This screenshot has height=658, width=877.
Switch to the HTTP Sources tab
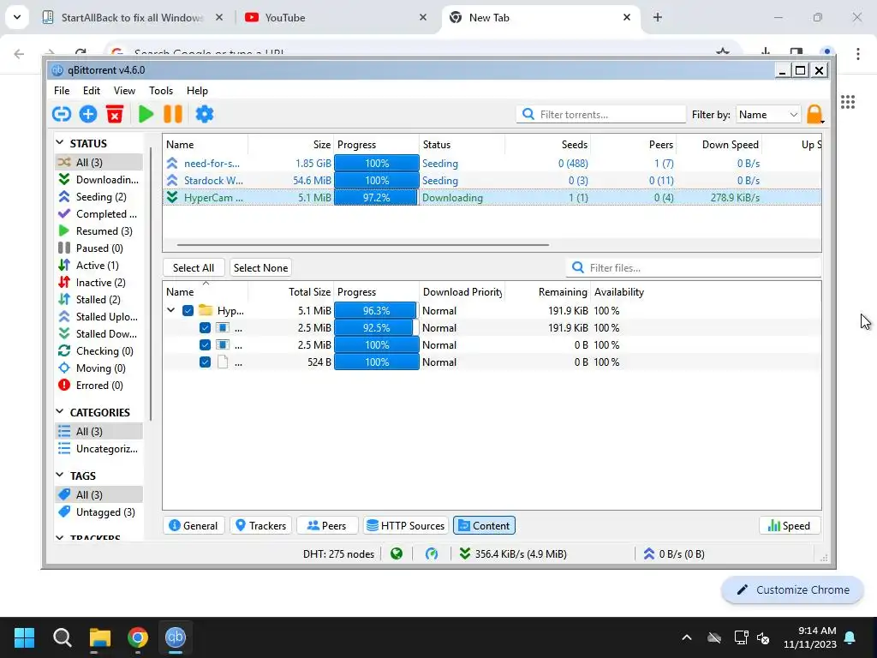pyautogui.click(x=405, y=525)
